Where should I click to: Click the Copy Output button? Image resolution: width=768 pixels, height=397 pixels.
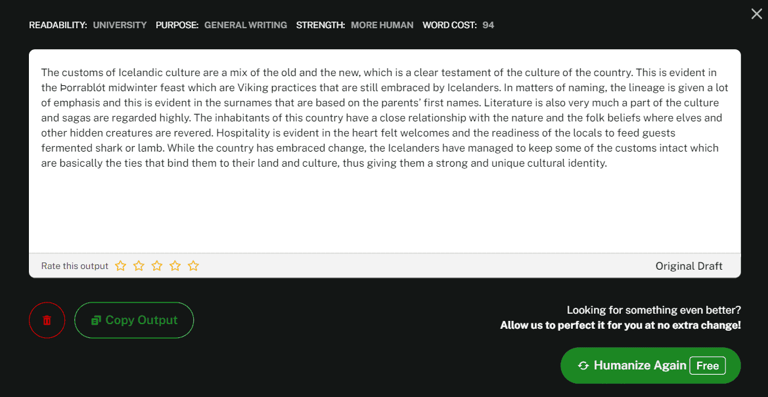134,320
